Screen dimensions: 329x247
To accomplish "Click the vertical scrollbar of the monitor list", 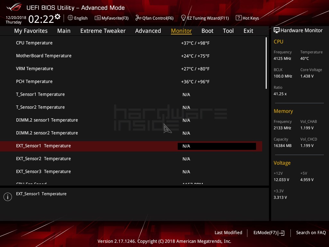I will coord(266,63).
